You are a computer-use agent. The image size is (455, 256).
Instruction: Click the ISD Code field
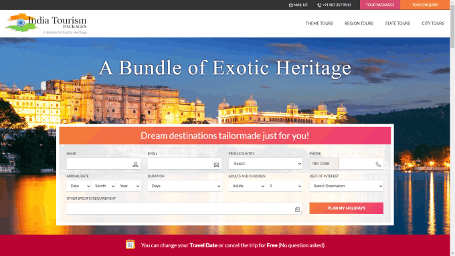pyautogui.click(x=324, y=164)
